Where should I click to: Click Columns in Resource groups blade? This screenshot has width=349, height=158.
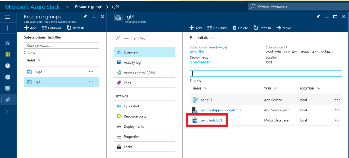coord(51,28)
